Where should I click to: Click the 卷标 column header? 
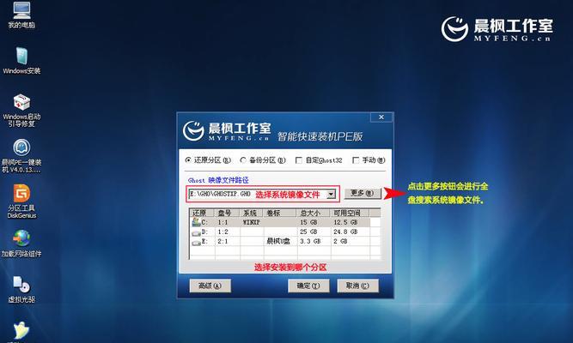click(280, 213)
